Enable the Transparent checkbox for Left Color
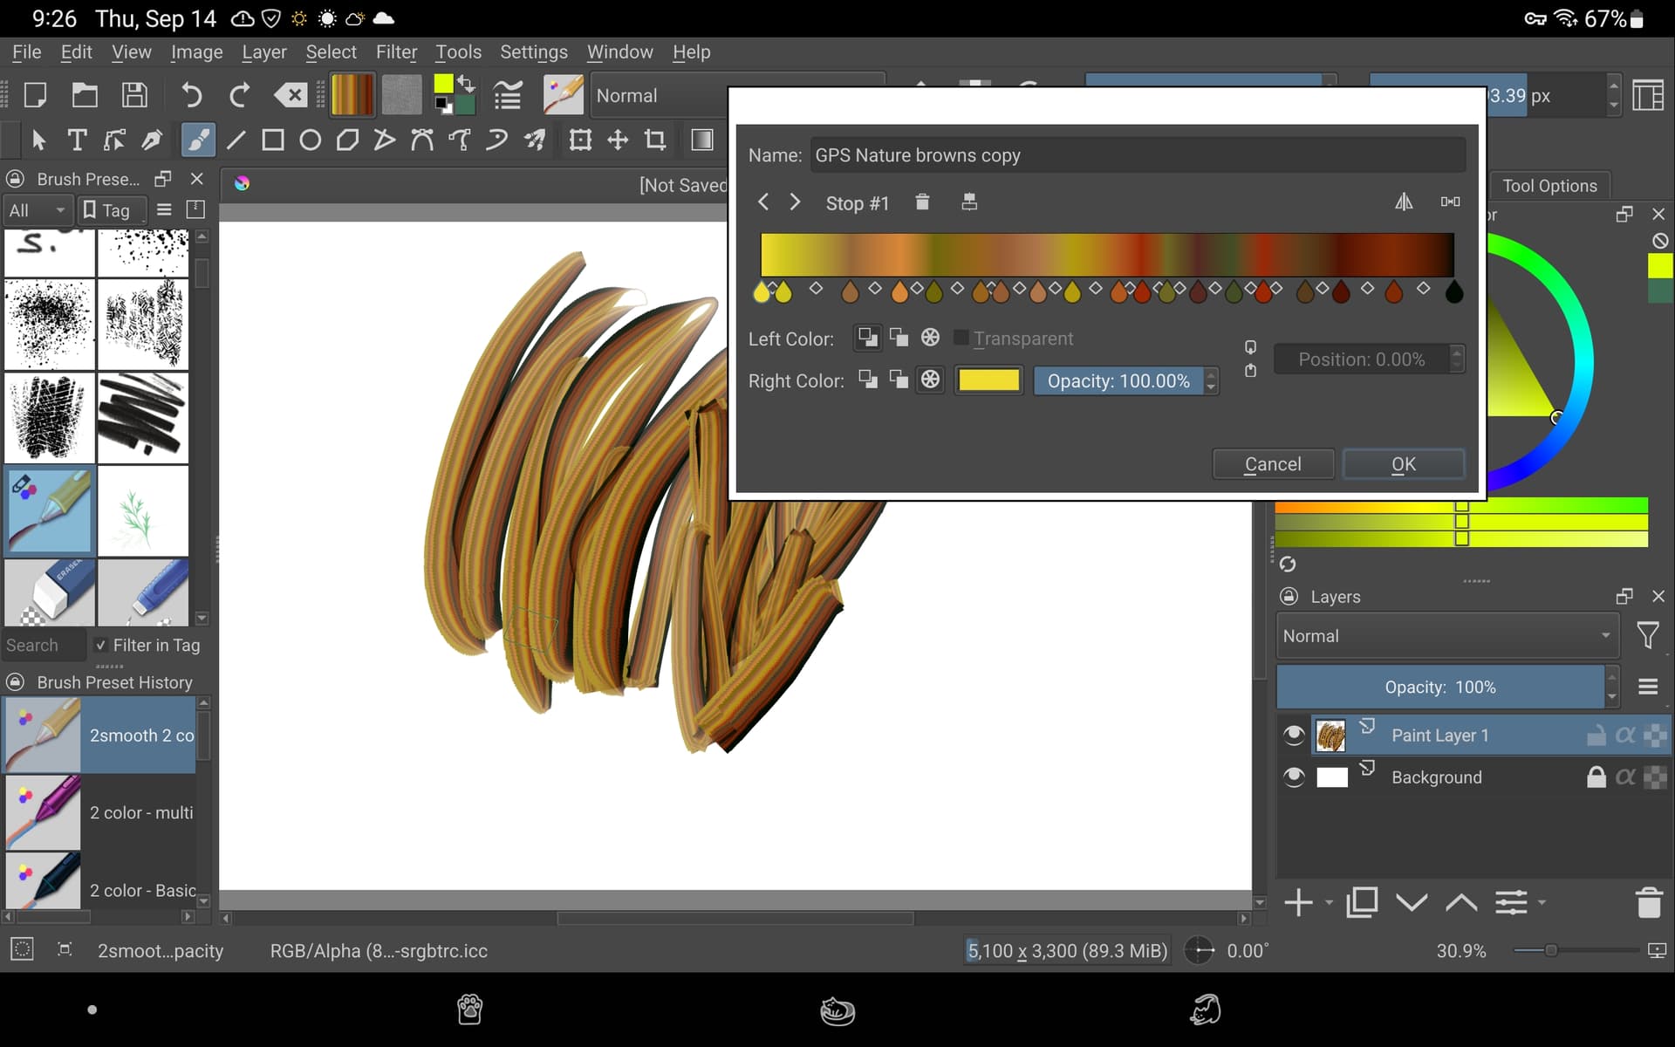 961,339
